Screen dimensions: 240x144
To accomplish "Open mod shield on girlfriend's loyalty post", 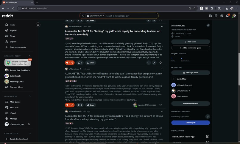I will tap(160, 63).
